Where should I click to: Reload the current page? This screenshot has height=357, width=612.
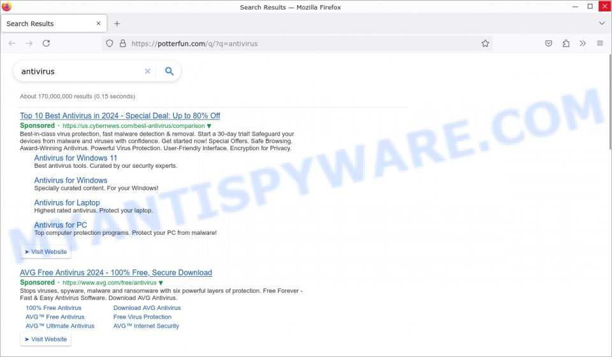point(46,43)
